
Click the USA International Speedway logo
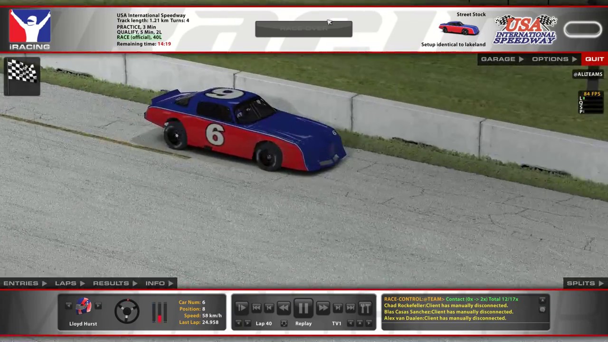click(x=525, y=29)
